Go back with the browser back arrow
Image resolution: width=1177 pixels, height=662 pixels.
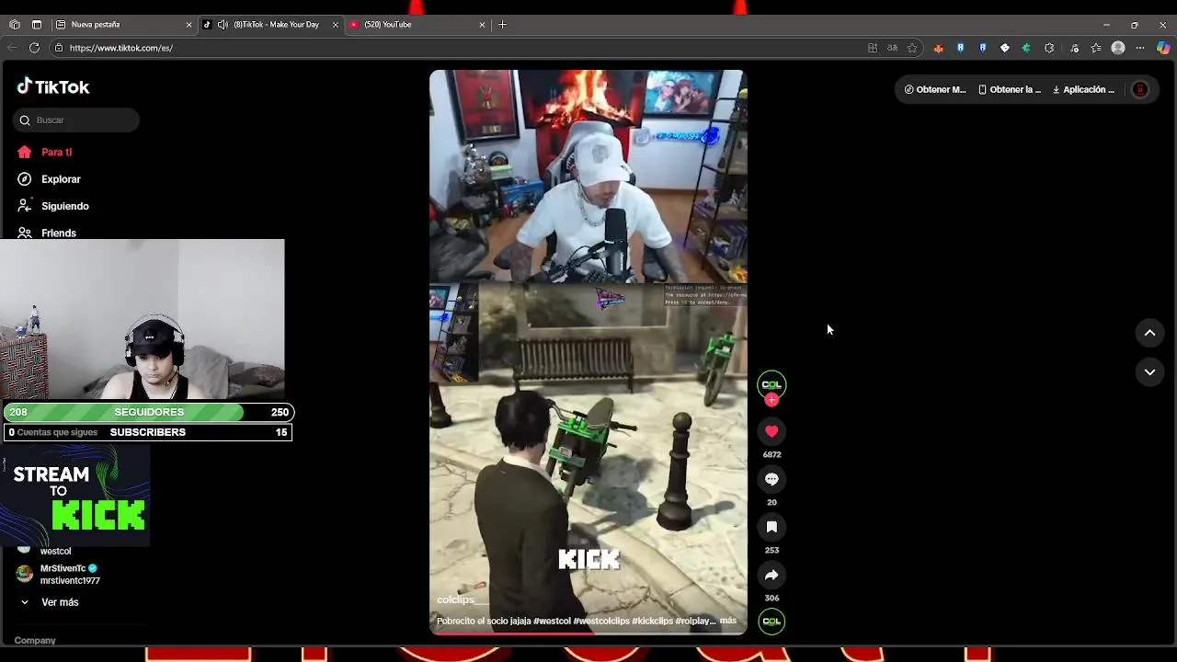point(12,48)
